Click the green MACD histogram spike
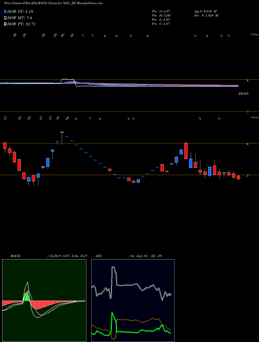Screen dimensions: 259x342 point(26,296)
